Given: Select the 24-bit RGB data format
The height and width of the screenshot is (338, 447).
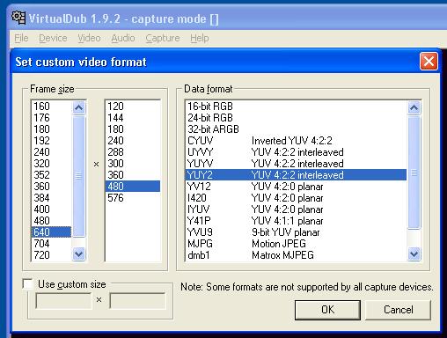Looking at the screenshot, I should tap(297, 118).
